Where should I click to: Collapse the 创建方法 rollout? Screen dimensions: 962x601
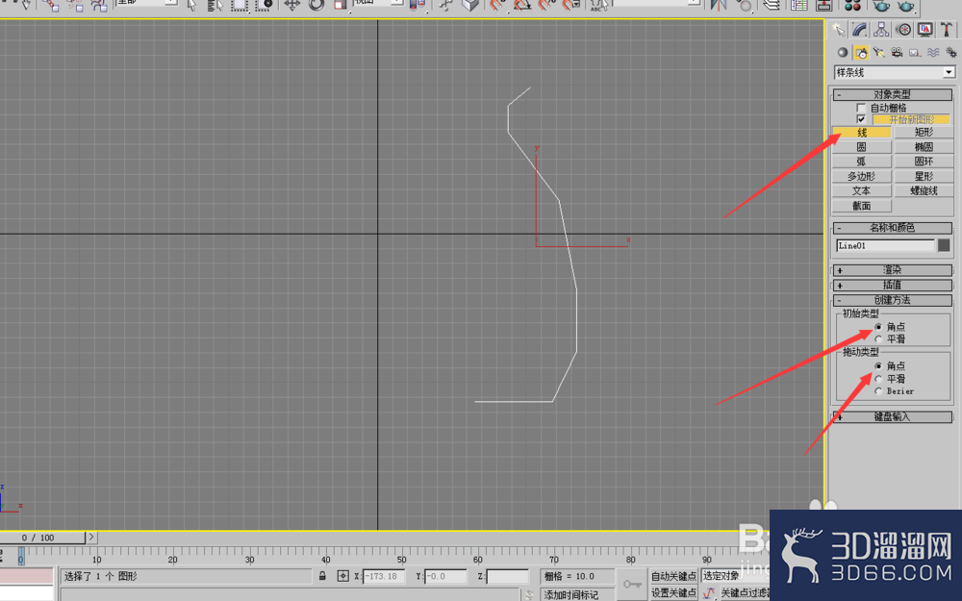click(x=892, y=300)
